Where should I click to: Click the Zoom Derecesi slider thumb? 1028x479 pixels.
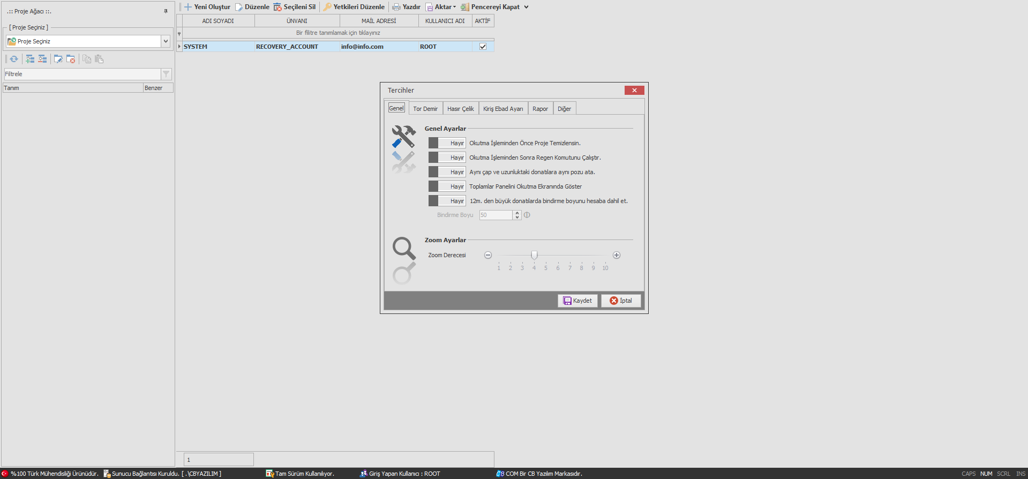click(x=534, y=255)
